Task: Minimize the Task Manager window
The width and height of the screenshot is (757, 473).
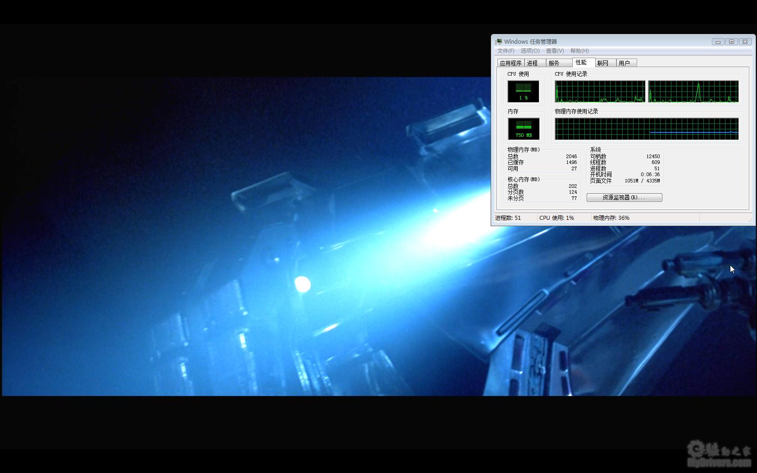Action: [x=718, y=41]
